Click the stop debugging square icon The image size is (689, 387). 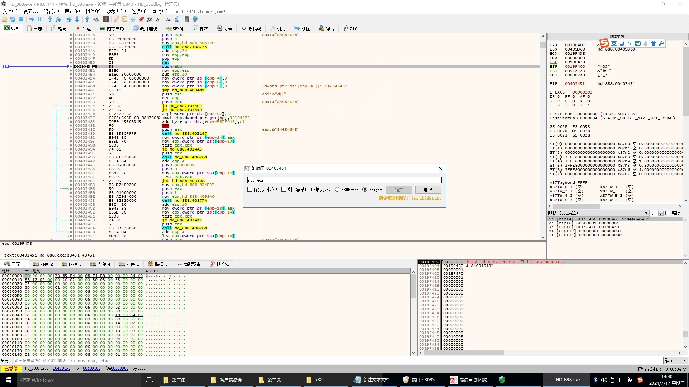click(21, 19)
